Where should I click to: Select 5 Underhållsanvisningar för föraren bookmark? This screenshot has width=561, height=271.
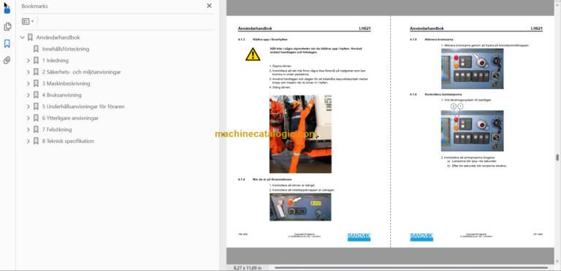(83, 107)
